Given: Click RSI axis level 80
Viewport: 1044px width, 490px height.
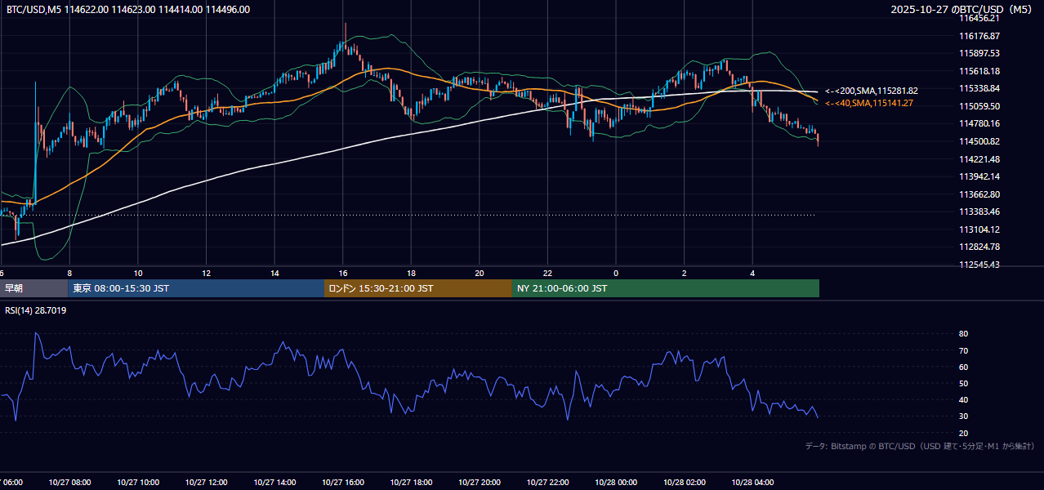Looking at the screenshot, I should (964, 334).
